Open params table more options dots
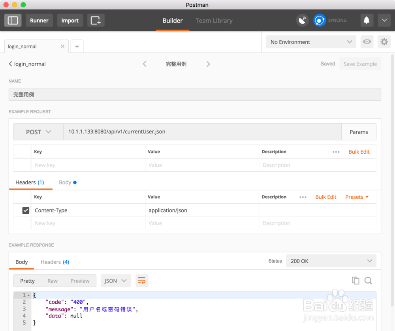Screen dimensions: 395x331 (x=336, y=152)
